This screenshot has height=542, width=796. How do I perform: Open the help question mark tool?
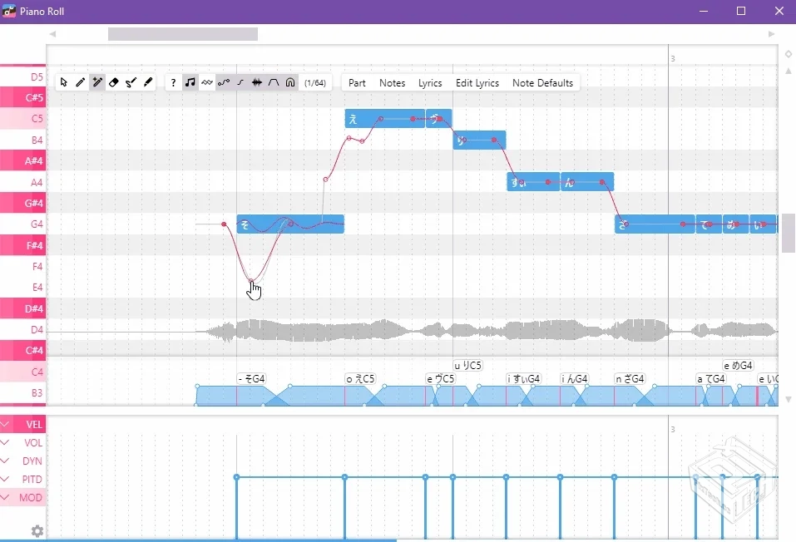[173, 82]
